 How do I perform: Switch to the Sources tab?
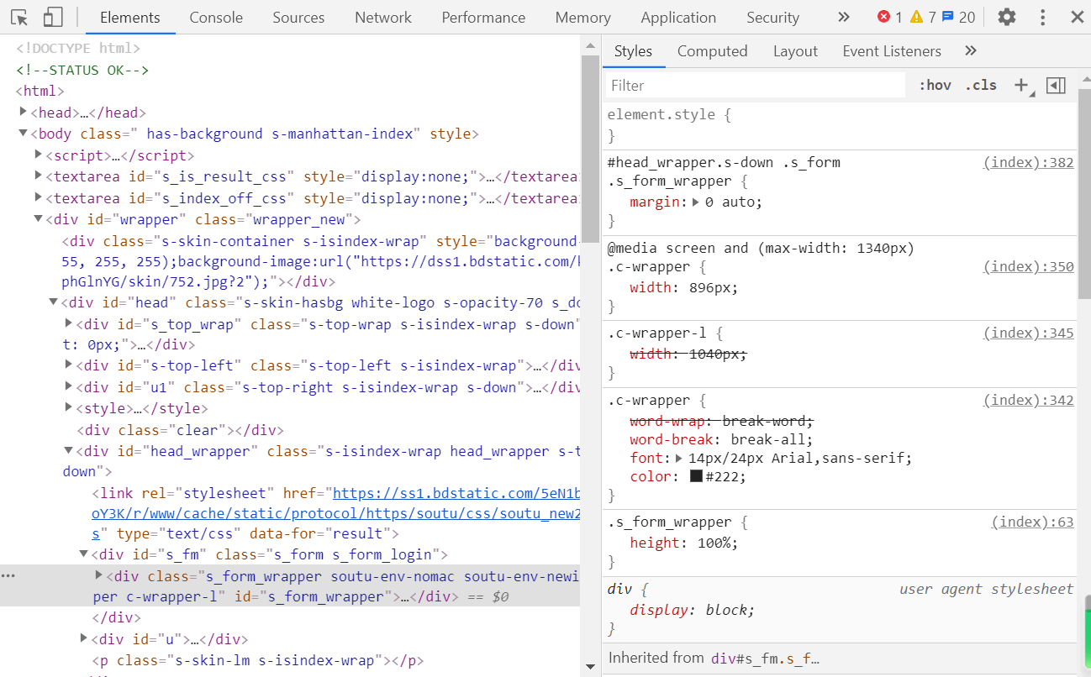point(298,17)
